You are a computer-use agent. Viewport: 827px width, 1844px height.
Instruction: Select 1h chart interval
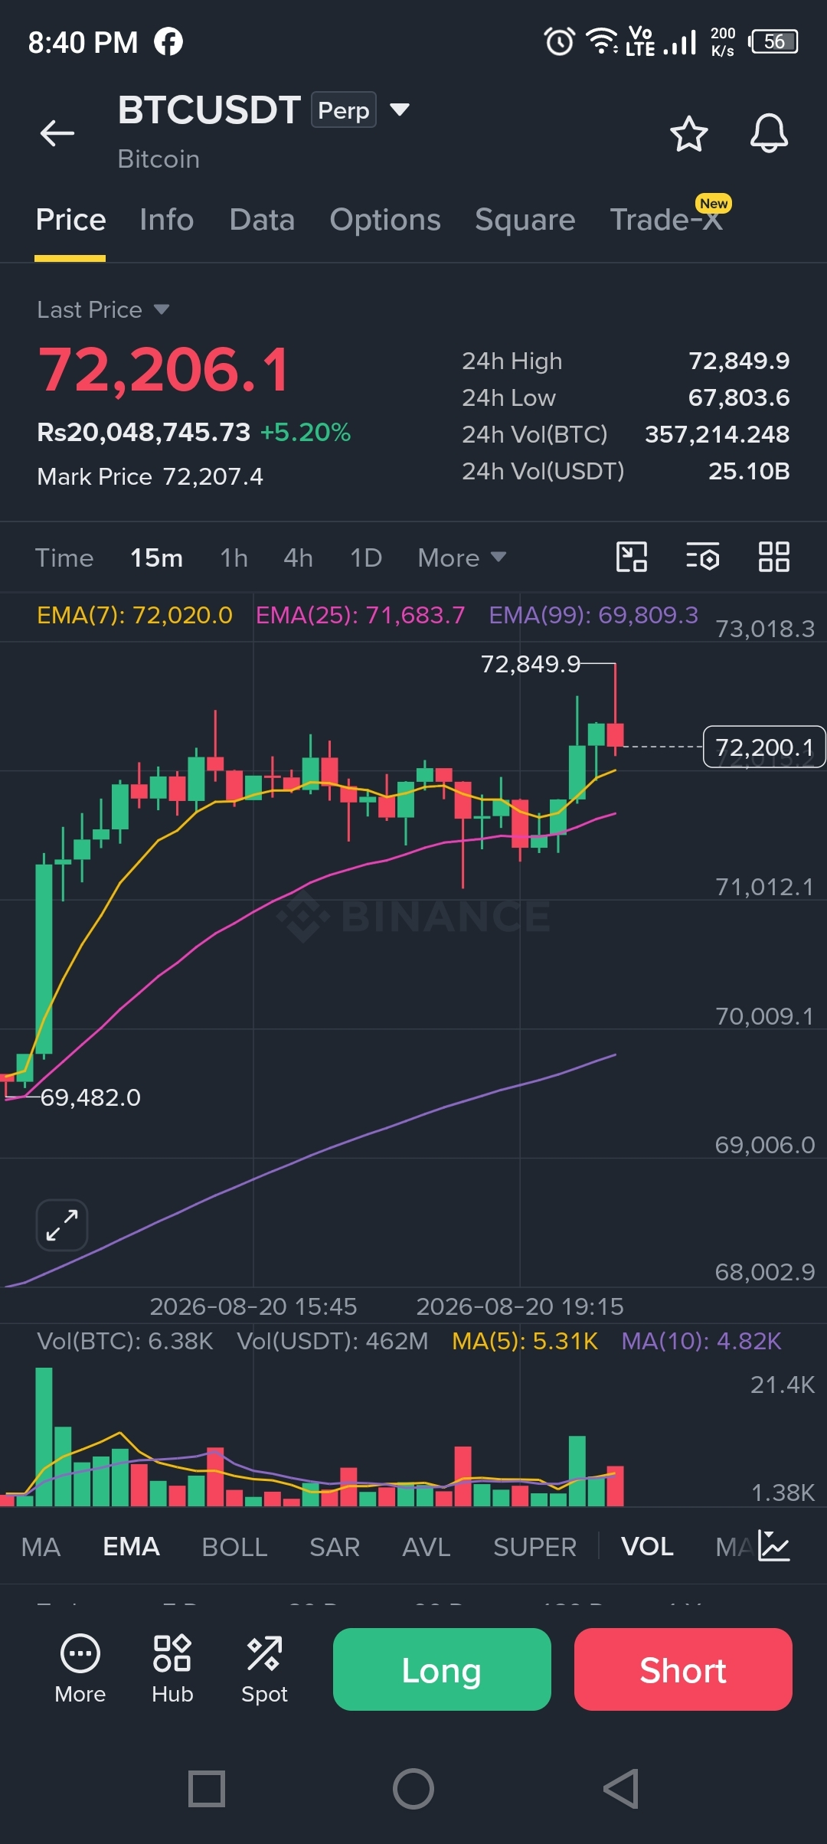[234, 557]
